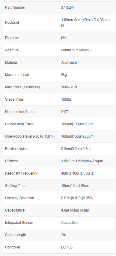Select the Settling Time value 10ms|10ms|10ms
This screenshot has height=256, width=116.
[75, 186]
